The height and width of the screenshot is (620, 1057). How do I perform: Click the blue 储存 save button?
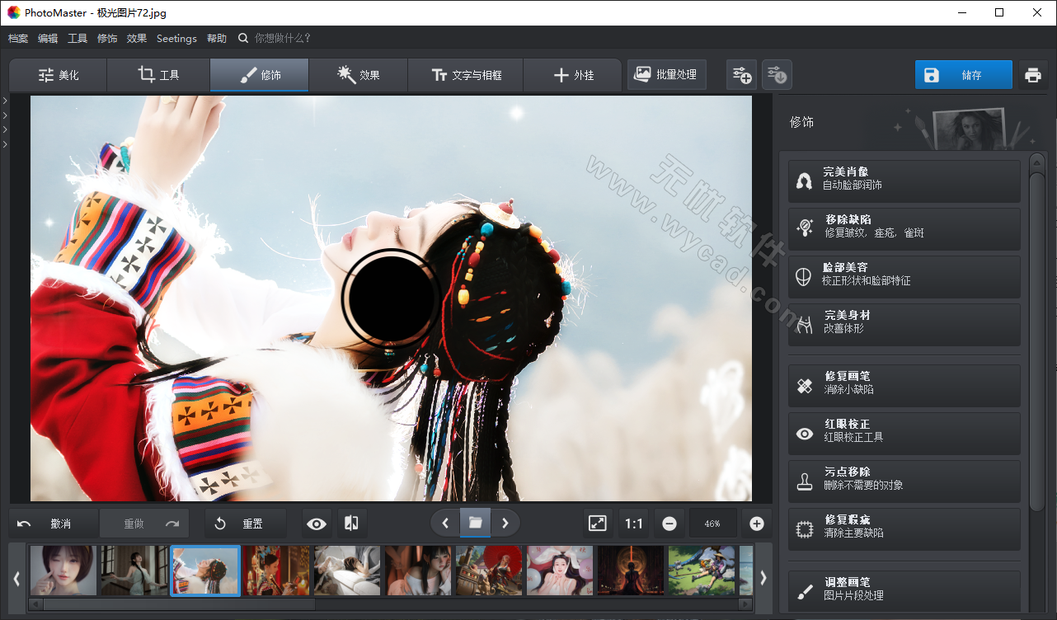pos(963,74)
